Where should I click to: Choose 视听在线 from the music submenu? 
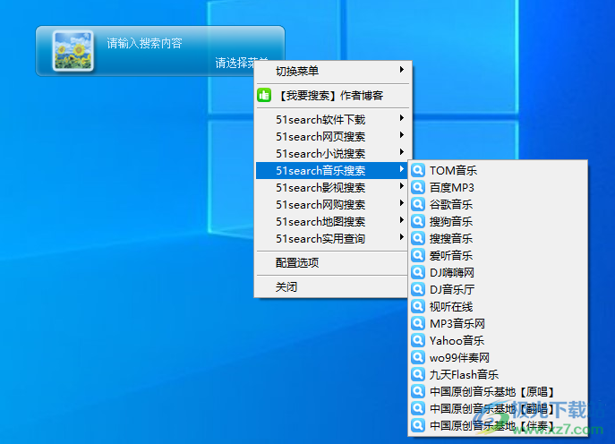point(498,306)
